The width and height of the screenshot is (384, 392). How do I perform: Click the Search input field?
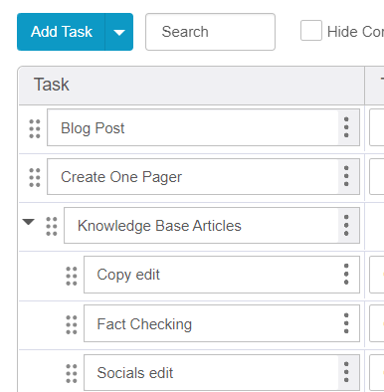pos(210,32)
